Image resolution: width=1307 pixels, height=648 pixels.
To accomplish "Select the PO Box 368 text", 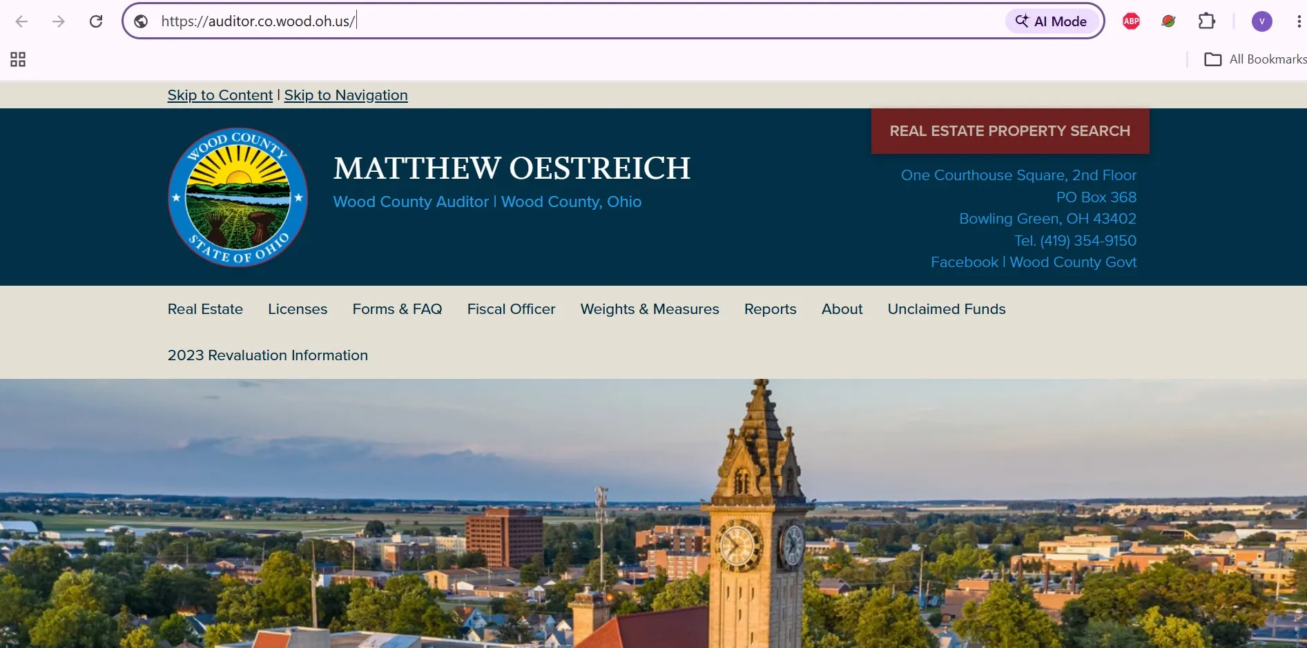I will click(1096, 197).
